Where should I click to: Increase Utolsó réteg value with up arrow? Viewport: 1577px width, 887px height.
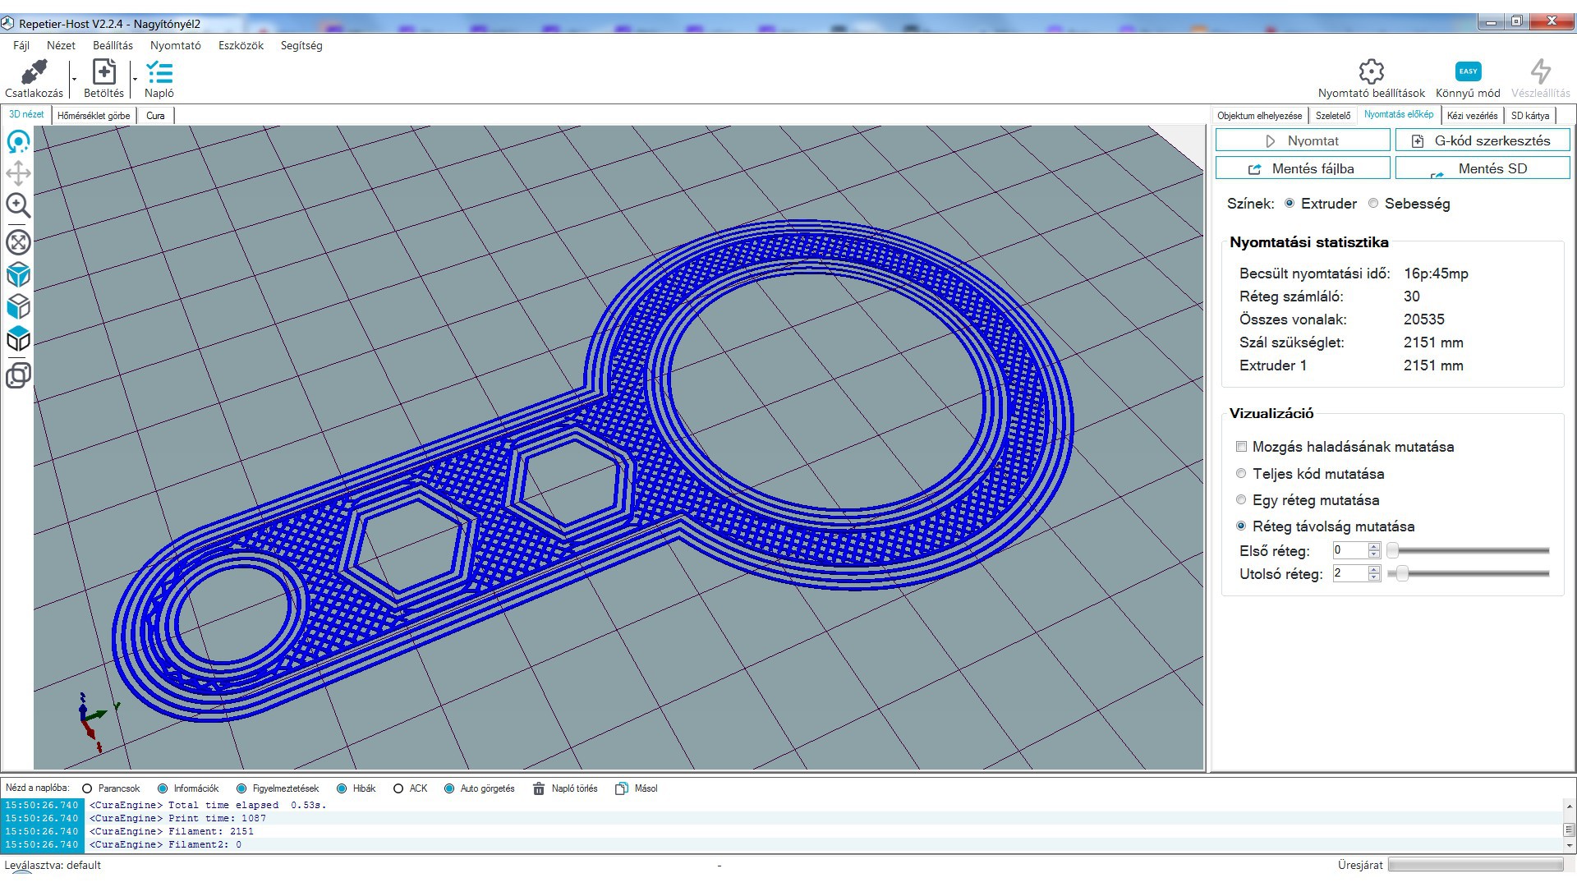coord(1374,569)
